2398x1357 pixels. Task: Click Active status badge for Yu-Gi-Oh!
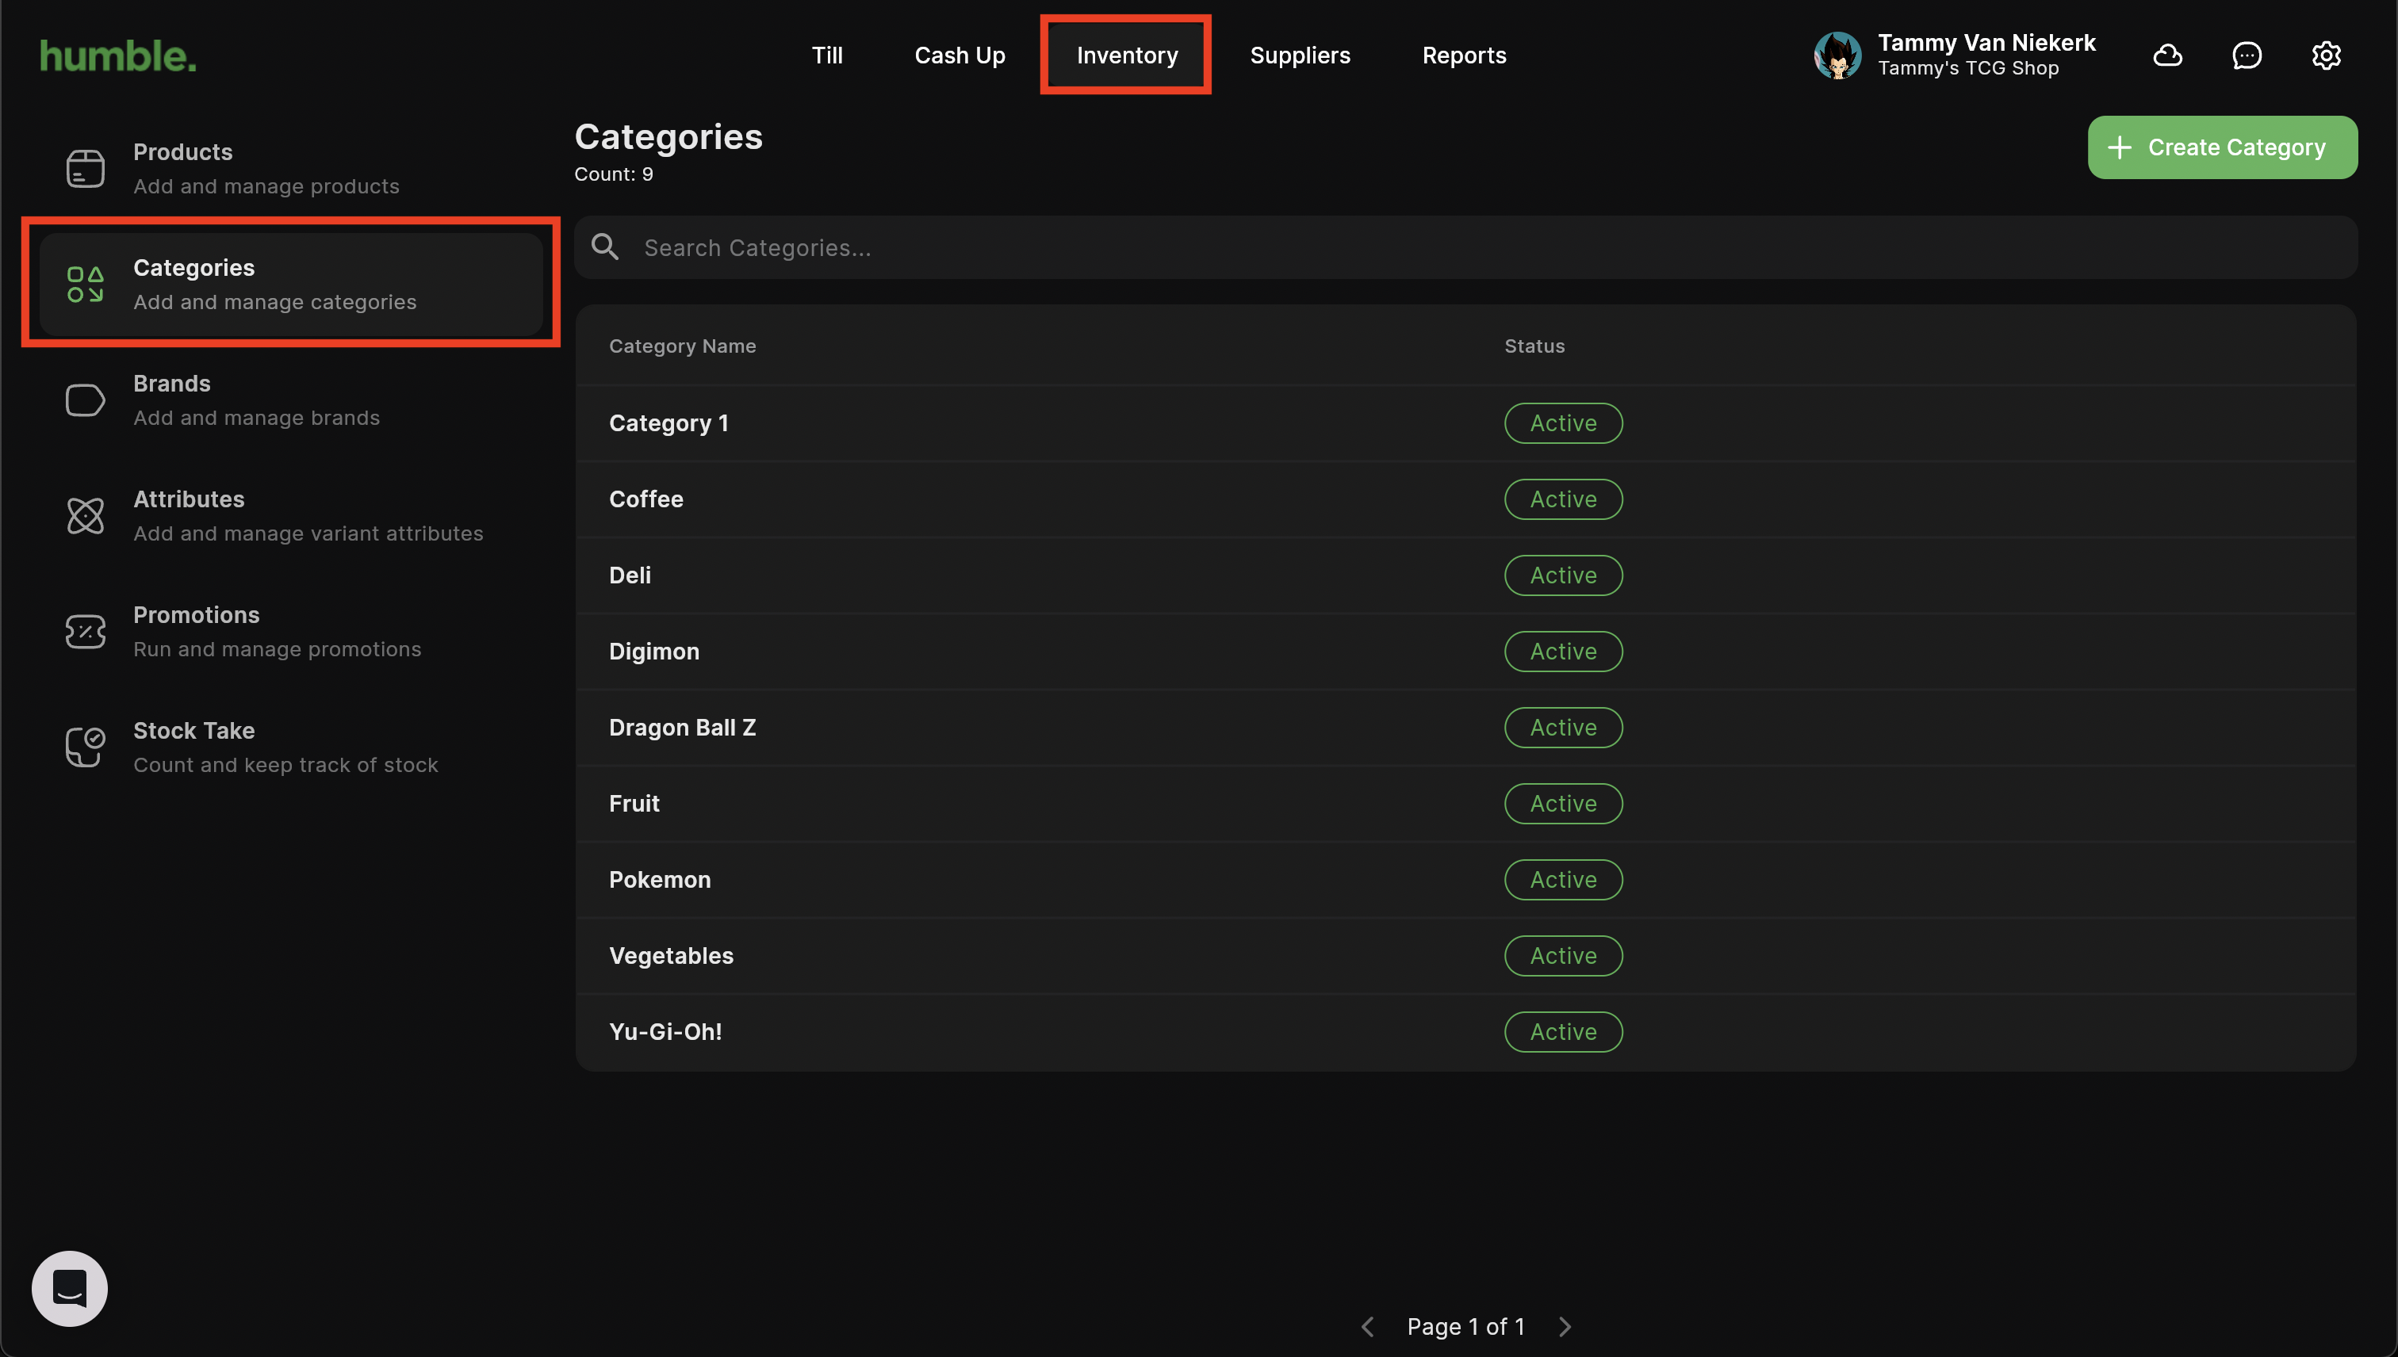[x=1563, y=1032]
